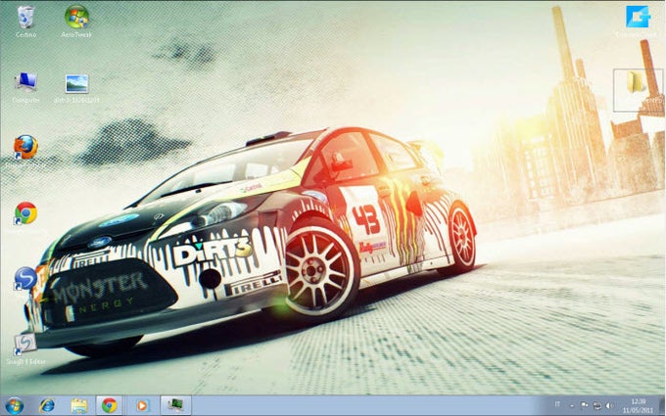This screenshot has width=666, height=416.
Task: Select the highlighted folder icon on desktop
Action: pos(638,90)
